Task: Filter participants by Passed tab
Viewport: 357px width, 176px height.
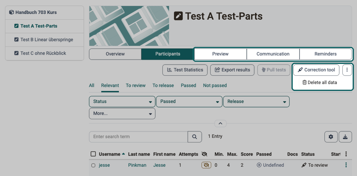Action: click(188, 86)
